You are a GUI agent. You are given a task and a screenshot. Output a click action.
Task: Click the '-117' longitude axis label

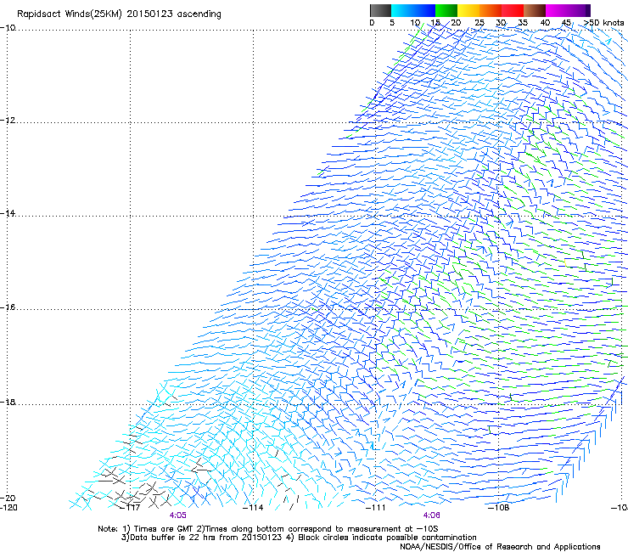pos(131,508)
